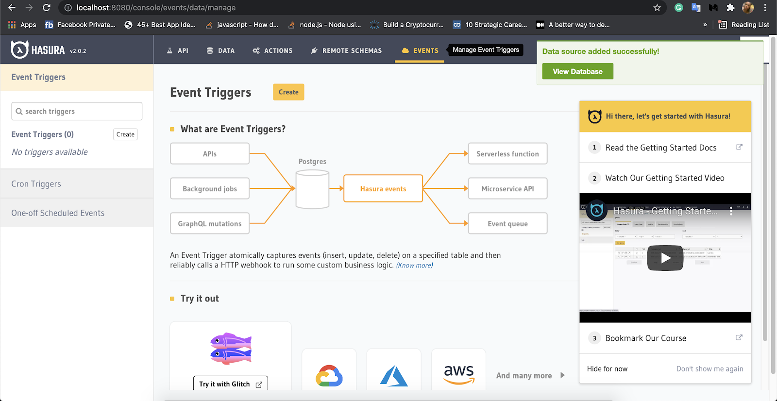The image size is (777, 401).
Task: Go back with browser back arrow
Action: coord(12,8)
